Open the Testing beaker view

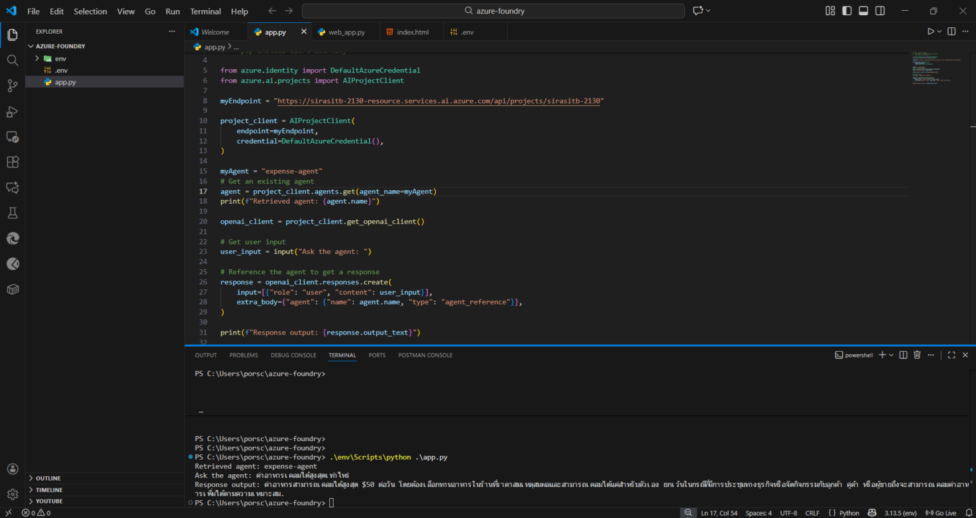coord(12,213)
